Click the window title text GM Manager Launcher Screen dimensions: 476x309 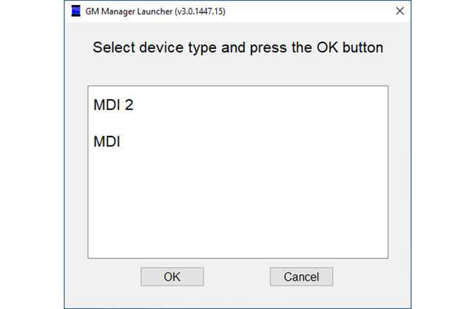pos(129,11)
